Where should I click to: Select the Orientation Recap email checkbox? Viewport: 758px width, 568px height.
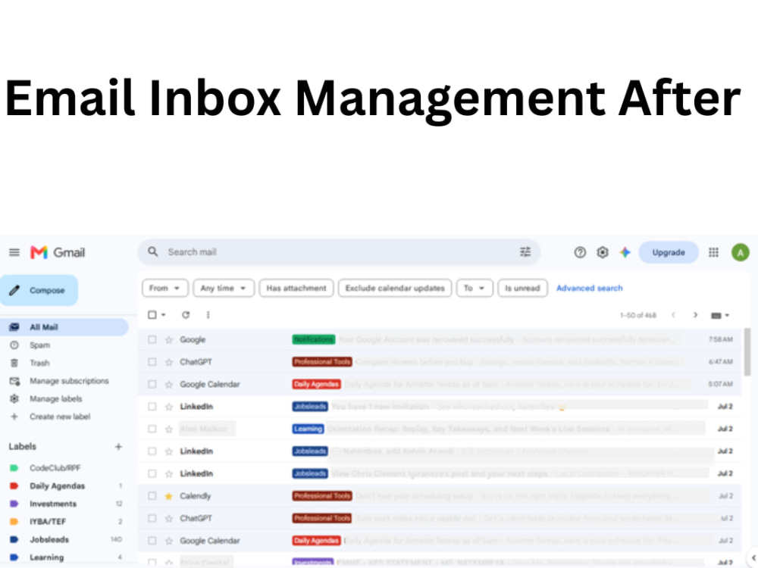[x=152, y=429]
